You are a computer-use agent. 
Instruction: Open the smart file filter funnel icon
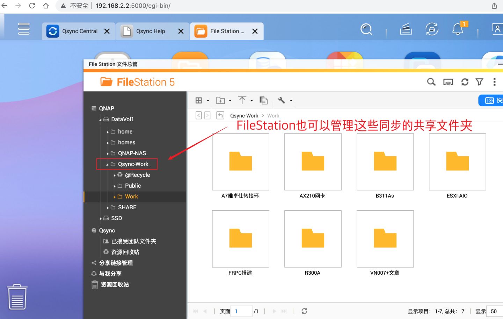coord(480,82)
